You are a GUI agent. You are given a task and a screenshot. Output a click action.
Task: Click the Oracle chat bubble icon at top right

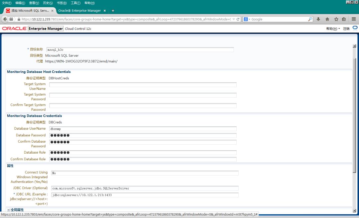355,28
